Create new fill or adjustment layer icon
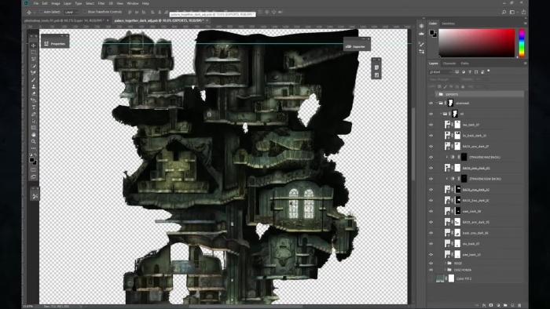 tap(498, 305)
